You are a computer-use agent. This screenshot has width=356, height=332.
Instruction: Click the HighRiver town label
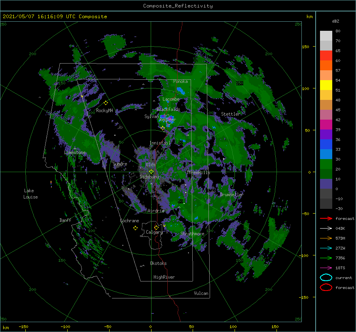164,277
